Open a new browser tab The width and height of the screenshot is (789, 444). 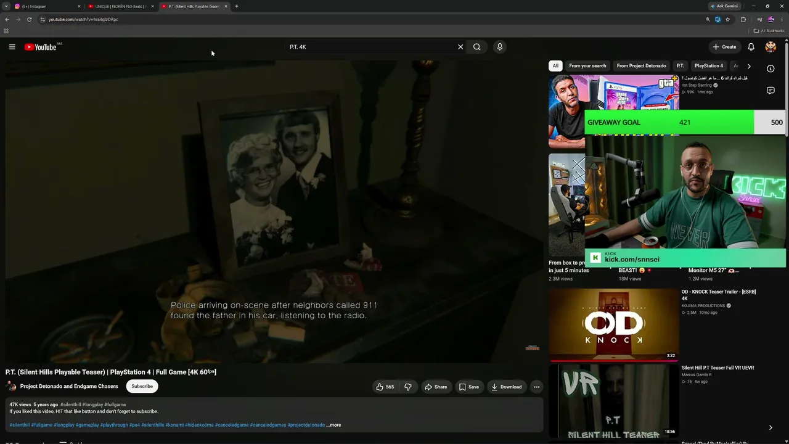[237, 6]
